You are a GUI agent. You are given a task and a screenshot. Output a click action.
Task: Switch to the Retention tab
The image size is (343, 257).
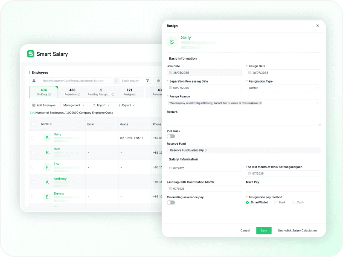pyautogui.click(x=72, y=92)
